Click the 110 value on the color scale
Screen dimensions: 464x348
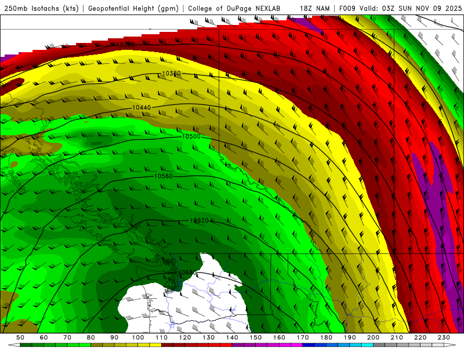162,338
